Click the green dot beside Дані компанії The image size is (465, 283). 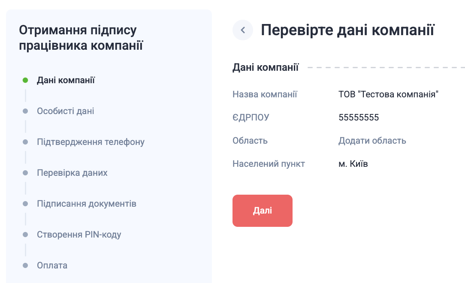click(x=25, y=80)
